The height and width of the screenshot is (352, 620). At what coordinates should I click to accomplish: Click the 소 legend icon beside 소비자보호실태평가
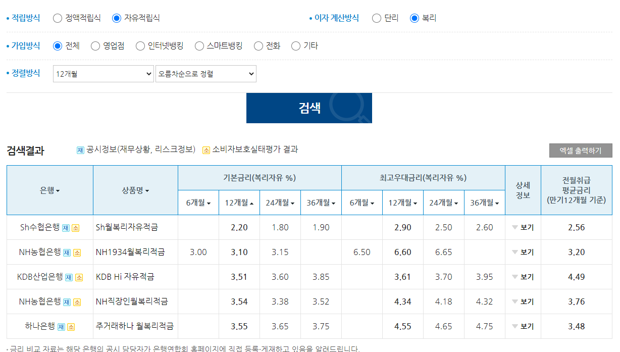point(206,150)
